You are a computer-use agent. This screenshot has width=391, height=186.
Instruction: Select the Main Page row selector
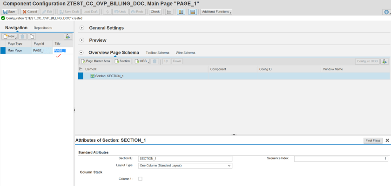click(3, 50)
